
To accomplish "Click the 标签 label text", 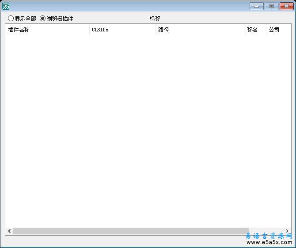I will (155, 19).
